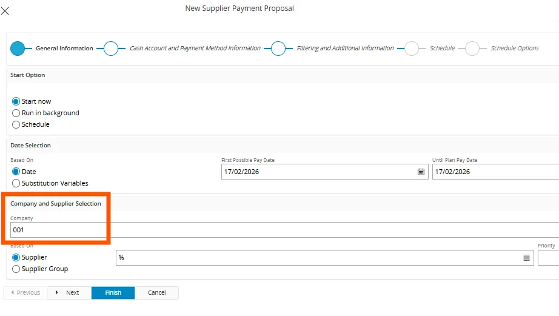Choose Run in background option
This screenshot has width=559, height=316.
click(x=16, y=113)
